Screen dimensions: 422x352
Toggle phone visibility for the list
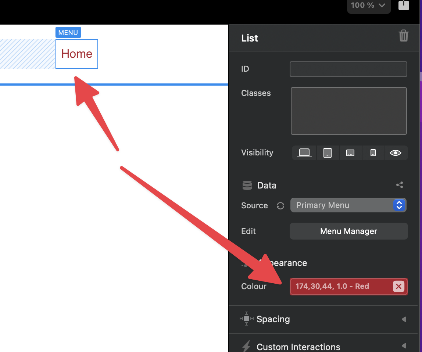coord(373,153)
